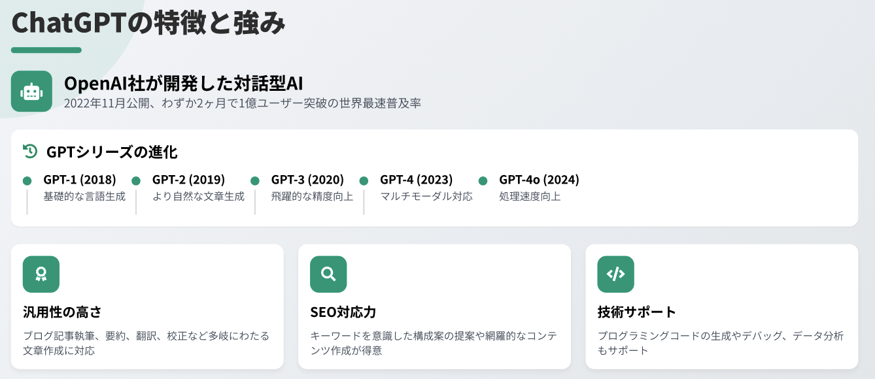The width and height of the screenshot is (875, 379).
Task: Click the magnifier icon above SEO対応力
Action: (328, 274)
